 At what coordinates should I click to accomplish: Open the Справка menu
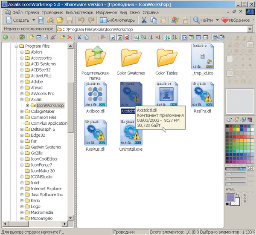[151, 12]
